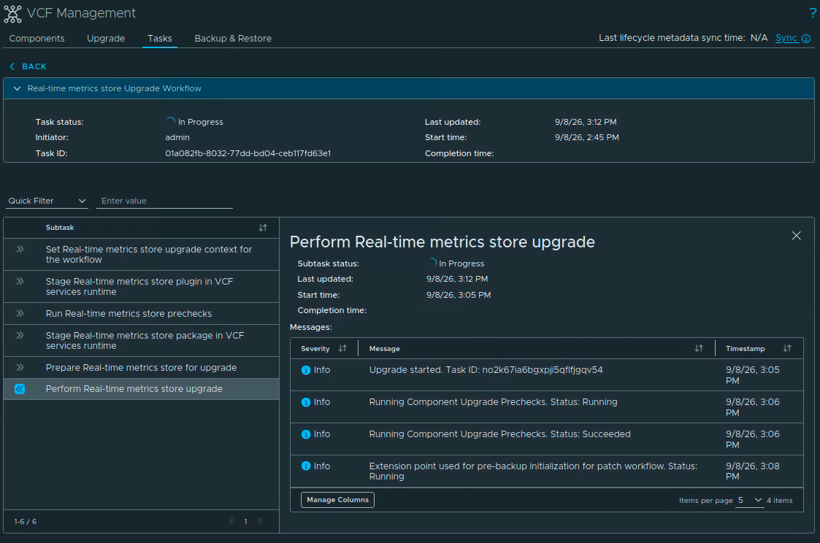Click Info icon on Prechecks Succeeded message
Image resolution: width=820 pixels, height=543 pixels.
pyautogui.click(x=306, y=434)
